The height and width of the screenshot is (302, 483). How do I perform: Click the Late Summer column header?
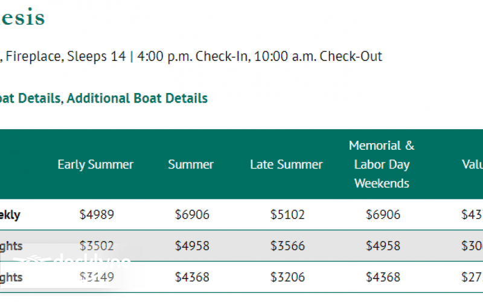point(286,164)
